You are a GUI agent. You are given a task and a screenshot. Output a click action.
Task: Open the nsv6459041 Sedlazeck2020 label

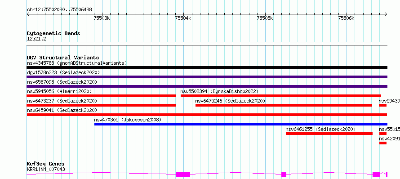[62, 110]
